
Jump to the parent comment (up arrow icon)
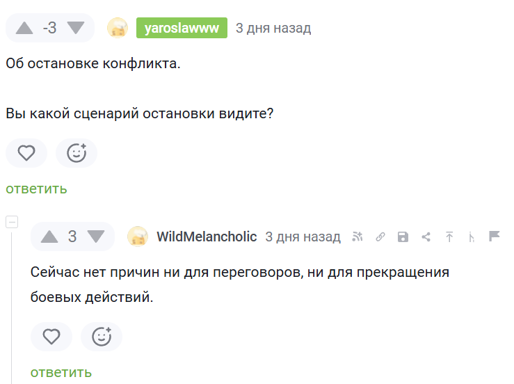[x=449, y=237]
